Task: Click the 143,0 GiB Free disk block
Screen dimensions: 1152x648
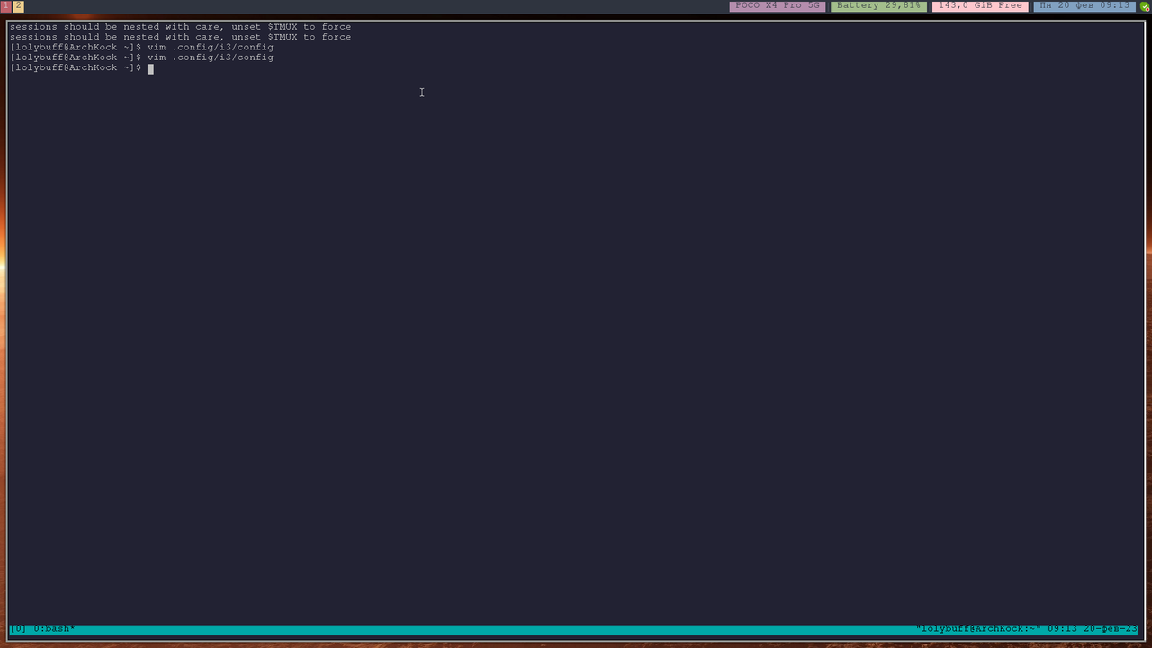Action: click(980, 5)
